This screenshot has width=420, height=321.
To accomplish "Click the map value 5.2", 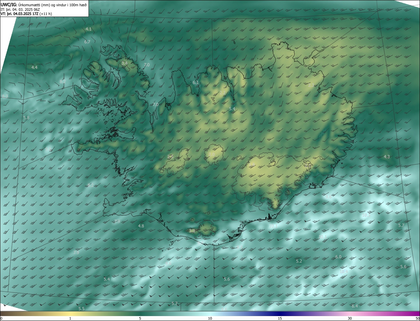I will [x=299, y=261].
